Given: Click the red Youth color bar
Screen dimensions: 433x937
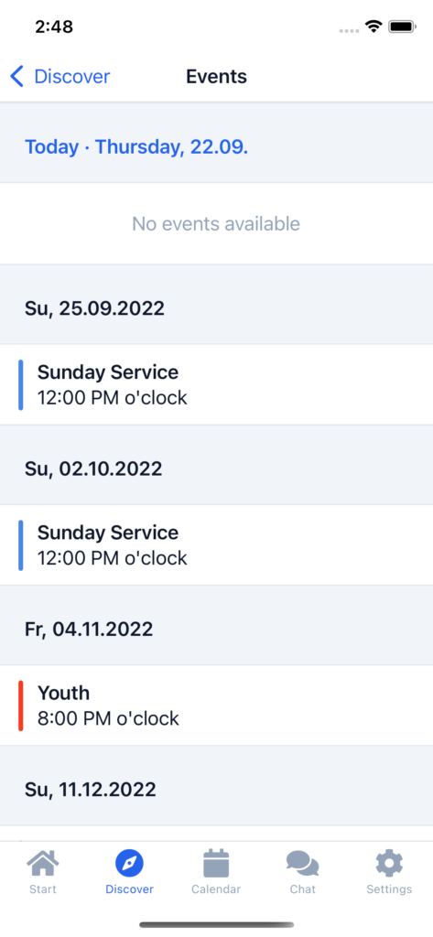Looking at the screenshot, I should [x=21, y=705].
